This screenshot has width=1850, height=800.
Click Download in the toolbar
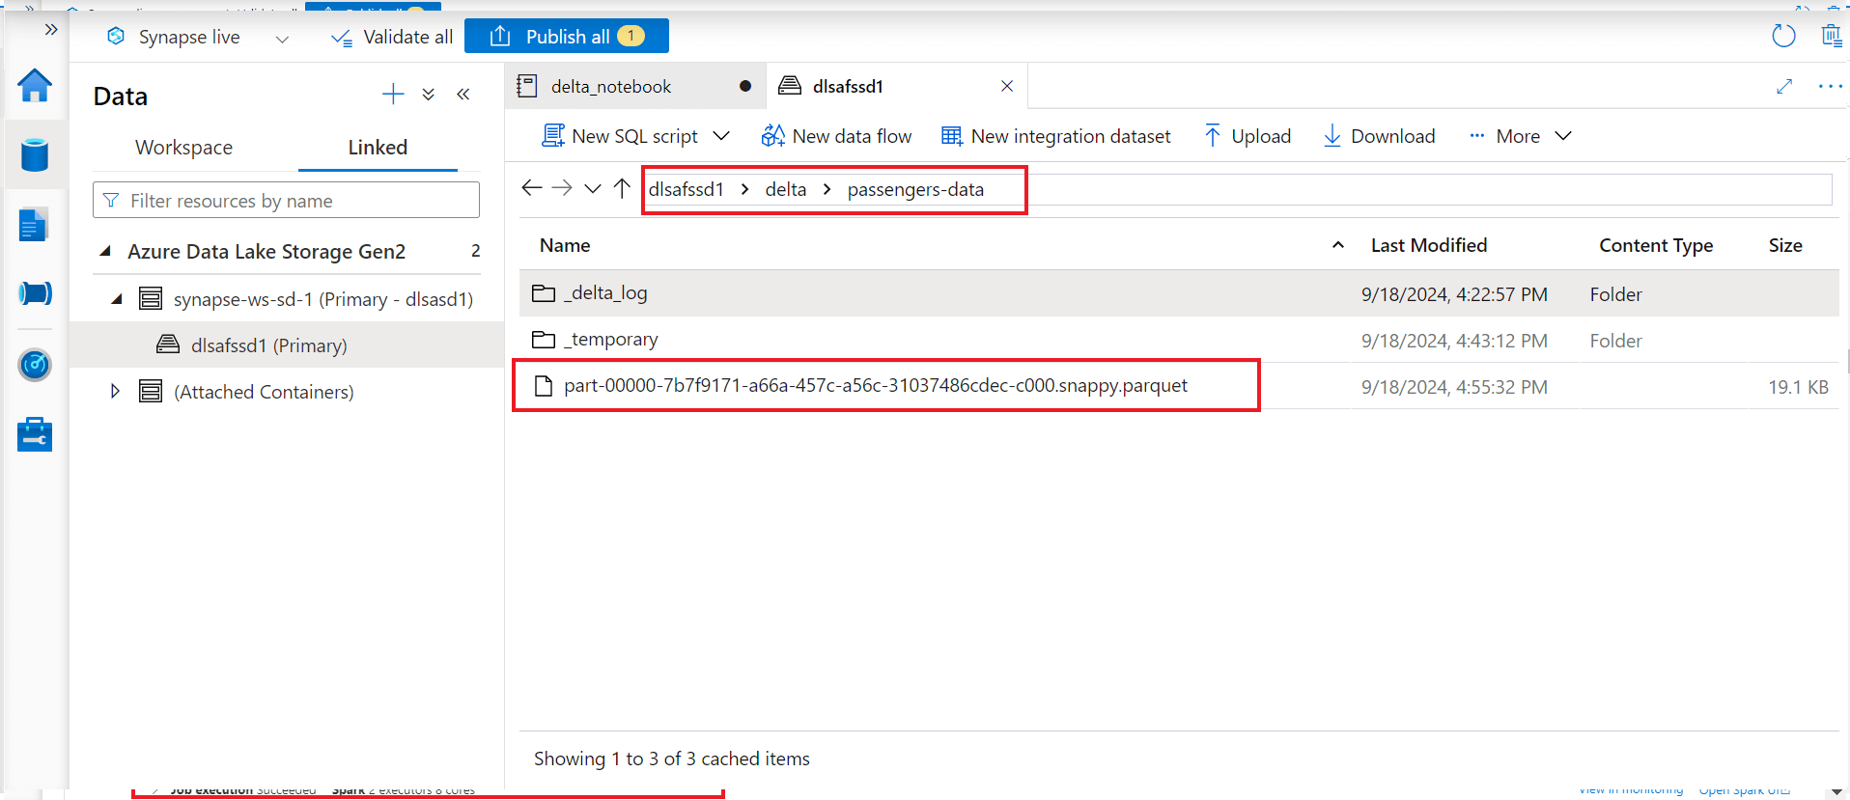tap(1379, 136)
